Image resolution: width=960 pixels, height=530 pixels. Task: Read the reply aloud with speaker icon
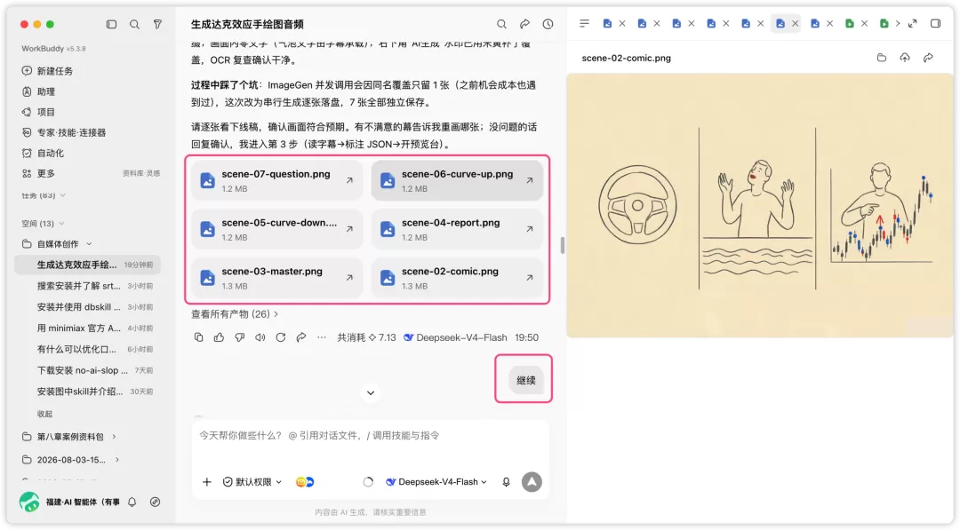[260, 337]
